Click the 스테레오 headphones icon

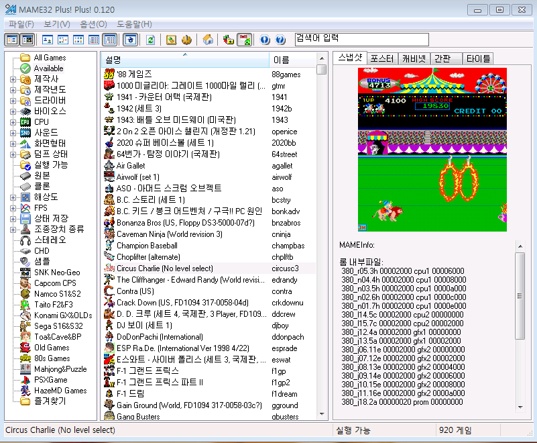[x=25, y=240]
